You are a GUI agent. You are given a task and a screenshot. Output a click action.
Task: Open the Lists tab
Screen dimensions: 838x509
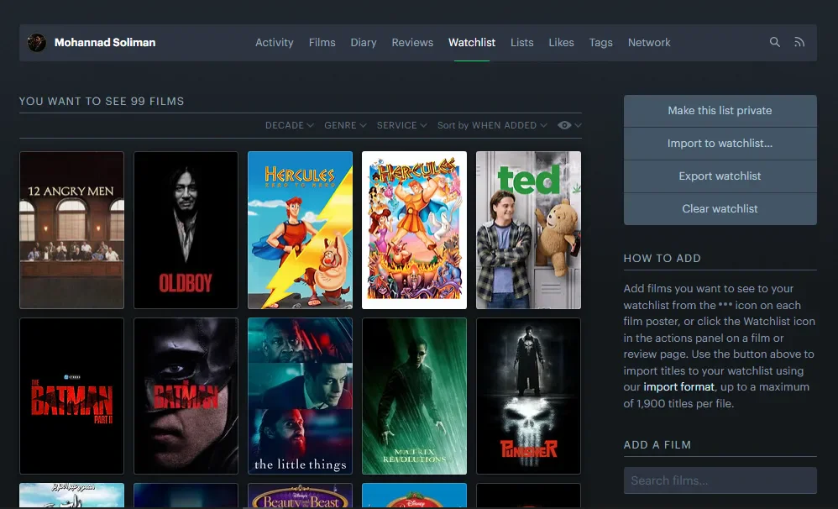(522, 42)
